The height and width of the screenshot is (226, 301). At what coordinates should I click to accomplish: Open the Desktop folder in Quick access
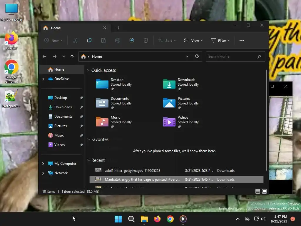[114, 84]
